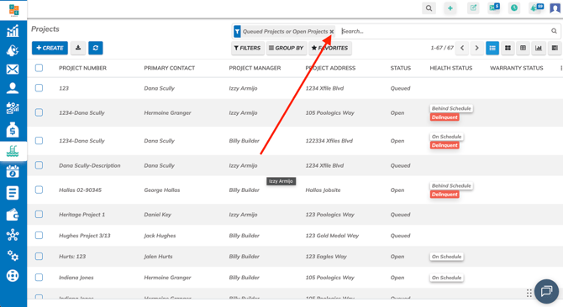Viewport: 563px width, 307px height.
Task: Open the dashboard chart icon in sidebar
Action: [x=13, y=31]
